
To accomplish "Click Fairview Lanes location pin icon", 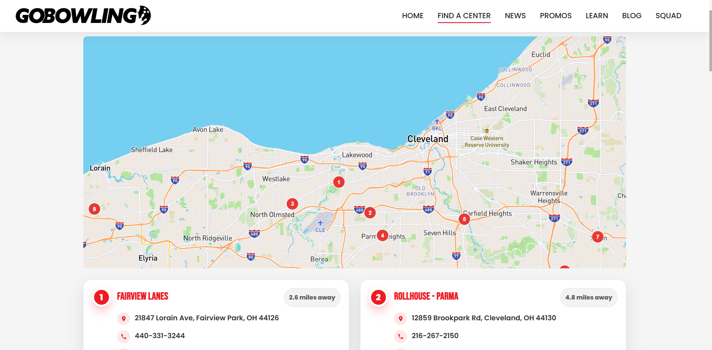I will [x=124, y=318].
